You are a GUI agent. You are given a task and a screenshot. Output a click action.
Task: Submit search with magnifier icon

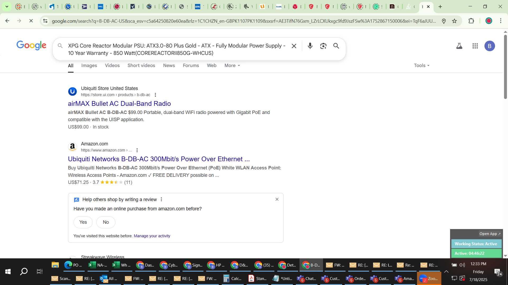pyautogui.click(x=336, y=46)
